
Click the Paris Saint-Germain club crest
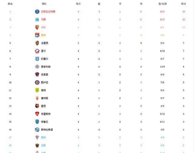click(37, 12)
